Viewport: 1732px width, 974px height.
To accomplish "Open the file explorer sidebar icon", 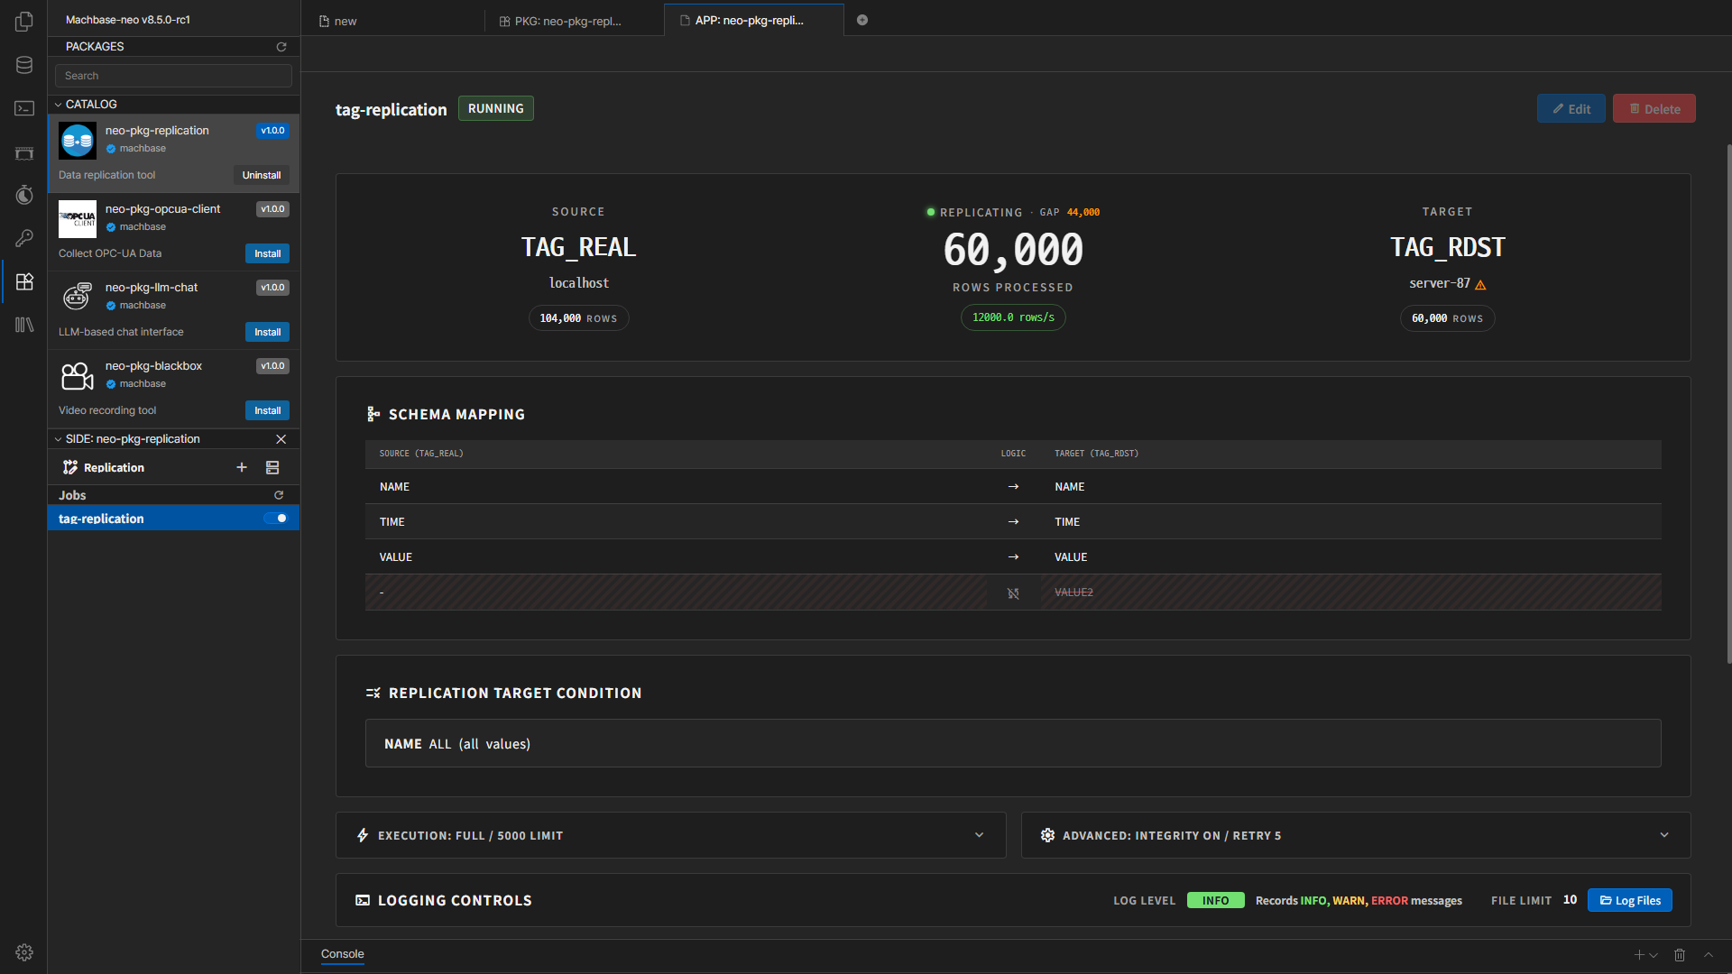I will coord(24,22).
